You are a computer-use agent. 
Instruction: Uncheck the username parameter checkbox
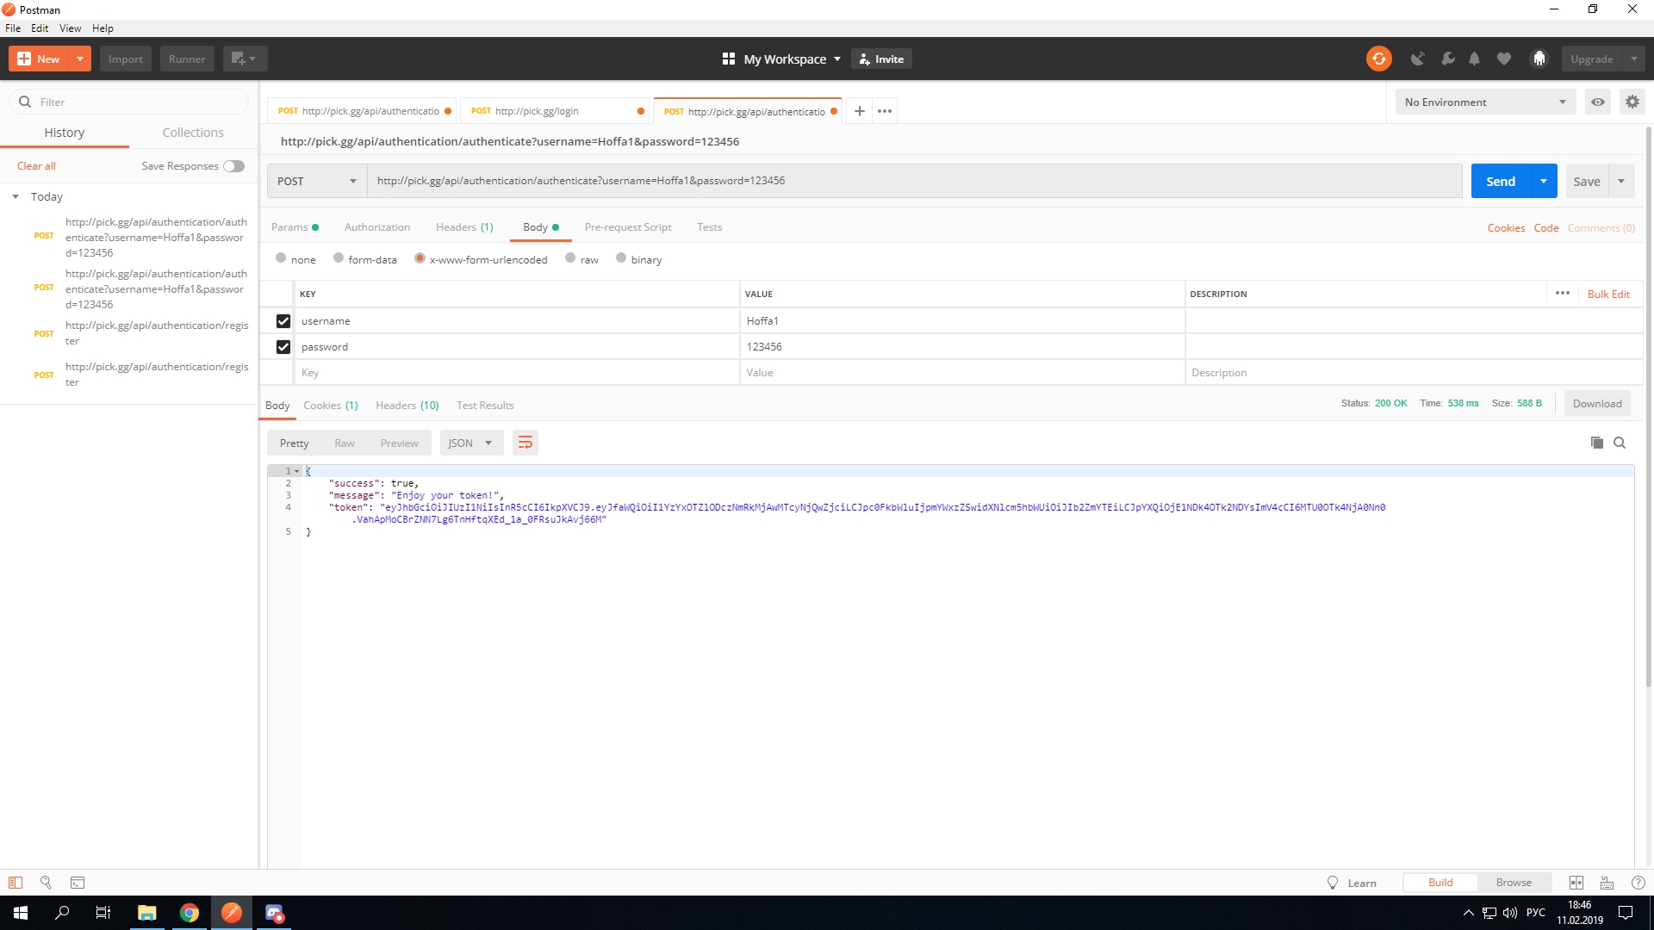(x=283, y=321)
